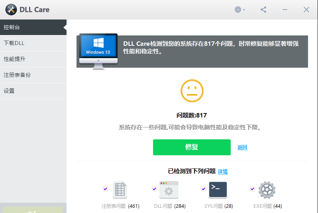Close the DLL Care window
The width and height of the screenshot is (318, 213).
tap(306, 10)
